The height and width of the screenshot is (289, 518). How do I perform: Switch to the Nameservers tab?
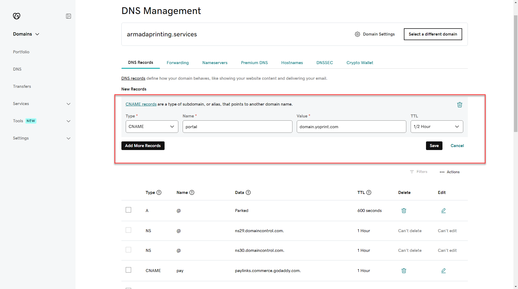pyautogui.click(x=215, y=63)
